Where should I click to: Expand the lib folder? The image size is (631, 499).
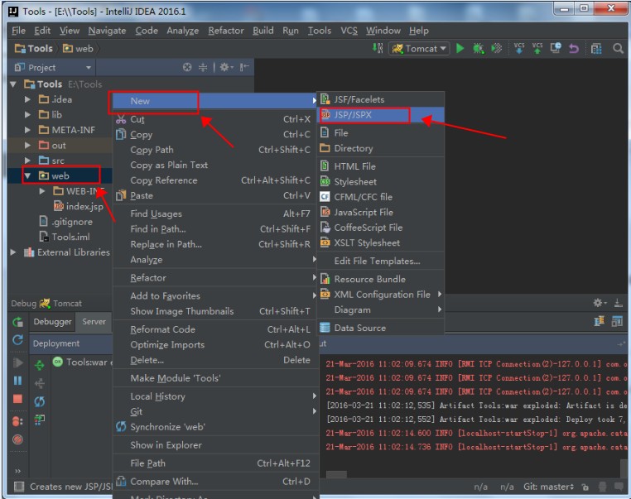[27, 114]
